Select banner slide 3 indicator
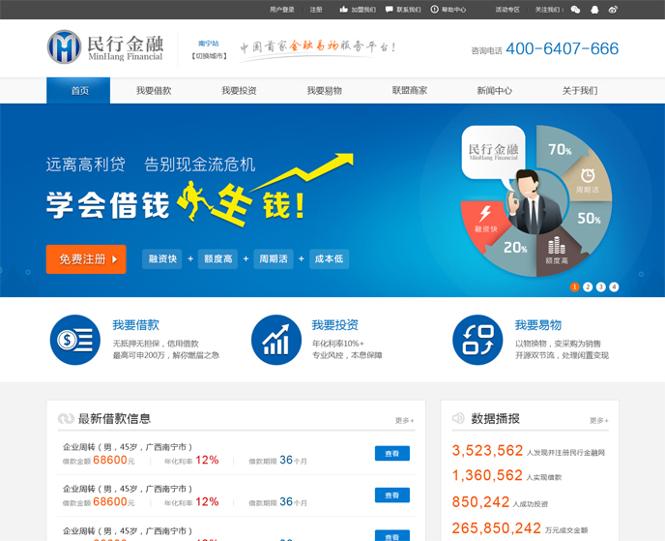The width and height of the screenshot is (665, 541). click(x=600, y=286)
